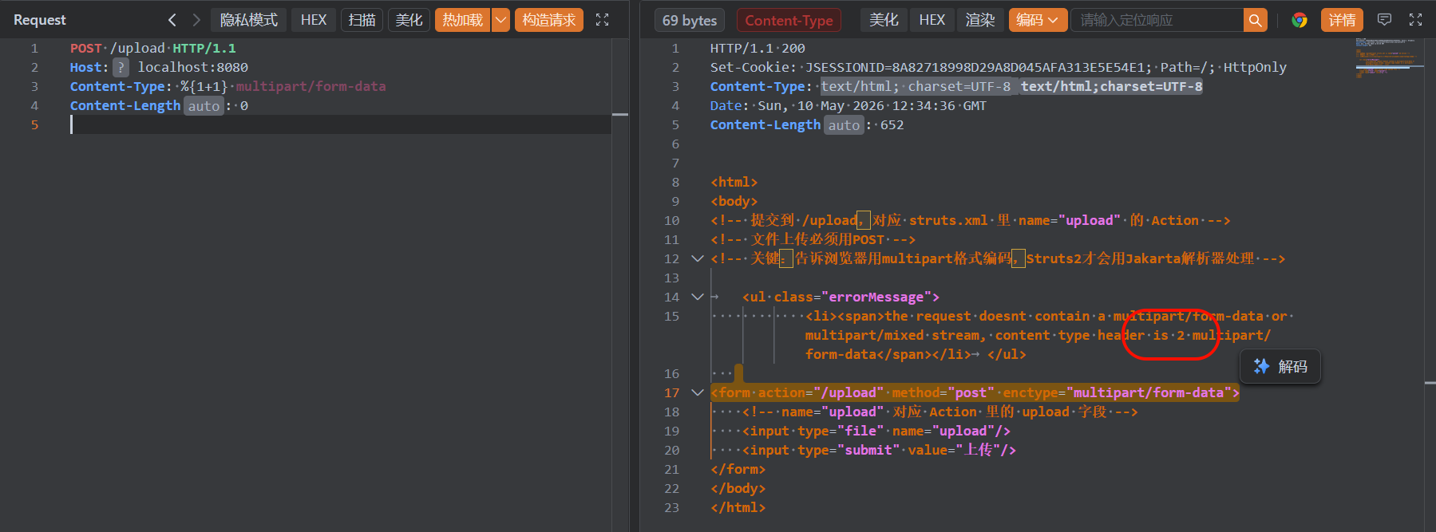Click the POST method on request line 1
1436x532 pixels.
(x=86, y=48)
